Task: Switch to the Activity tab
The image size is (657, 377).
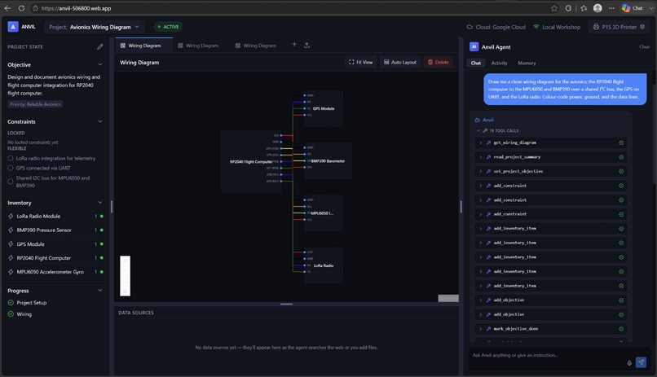Action: [x=499, y=63]
